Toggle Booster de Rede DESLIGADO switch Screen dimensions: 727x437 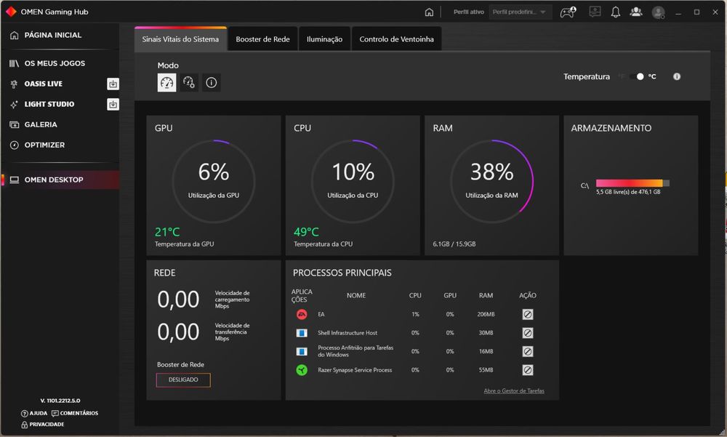(183, 380)
